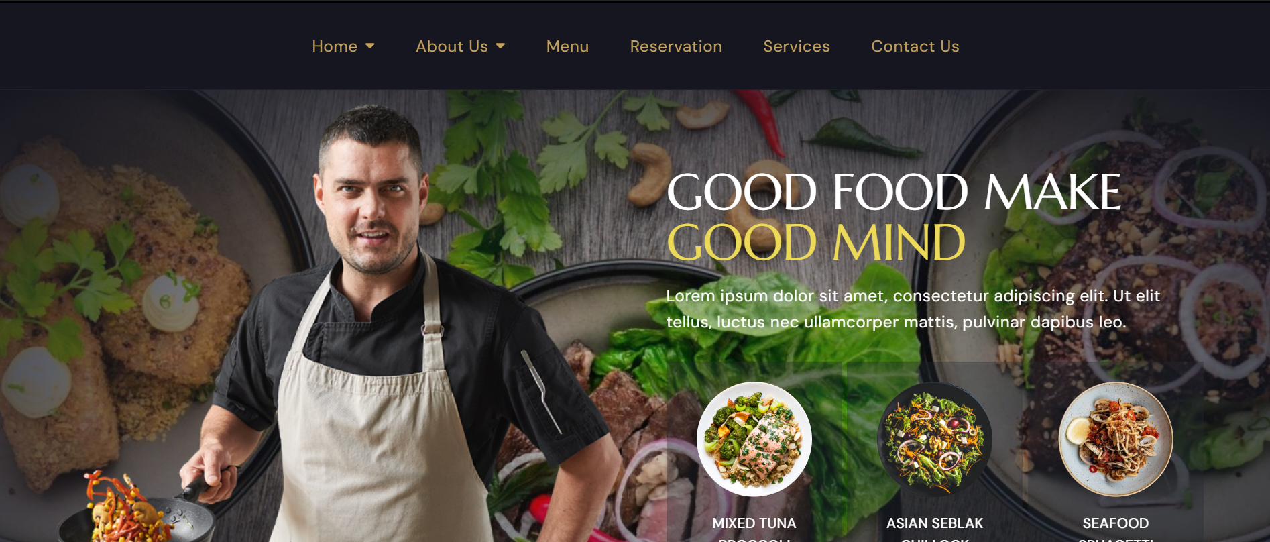Open the Contact Us page link
Viewport: 1270px width, 542px height.
click(915, 46)
